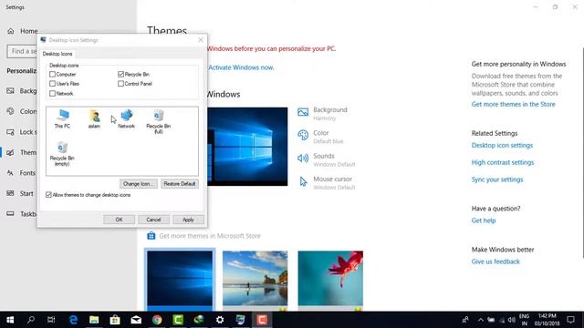
Task: Enable the Computer checkbox
Action: click(53, 75)
